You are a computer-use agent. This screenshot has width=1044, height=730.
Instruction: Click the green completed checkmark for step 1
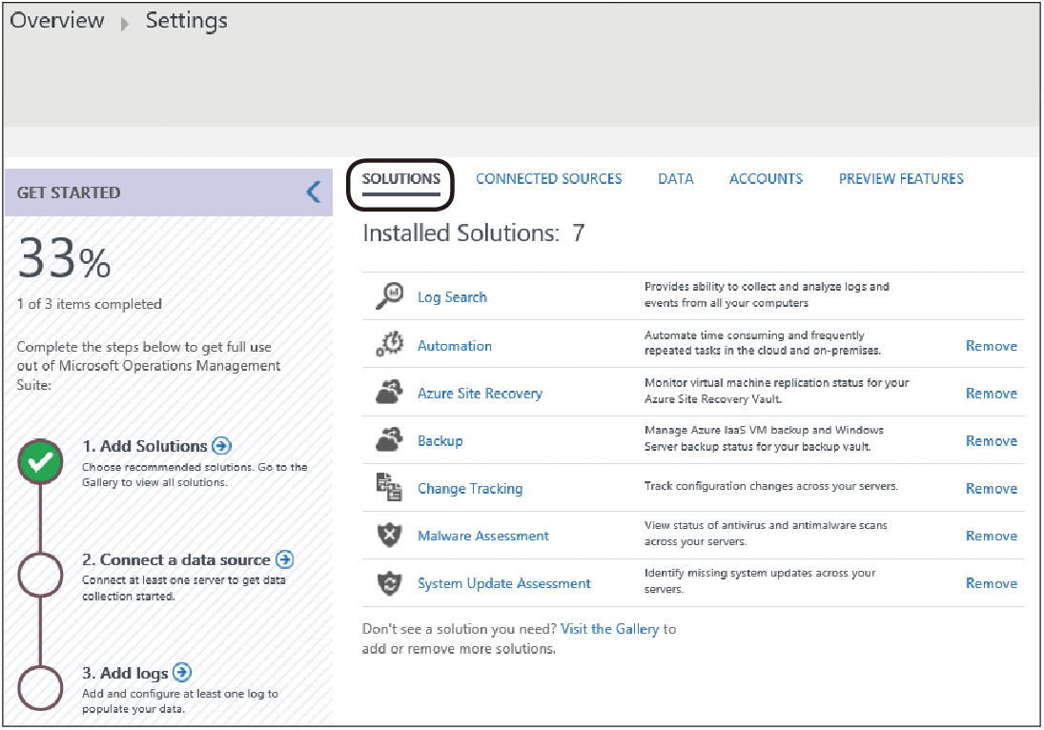(x=41, y=462)
